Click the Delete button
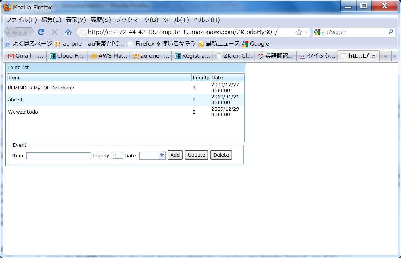Viewport: 401px width, 258px height. [x=221, y=155]
